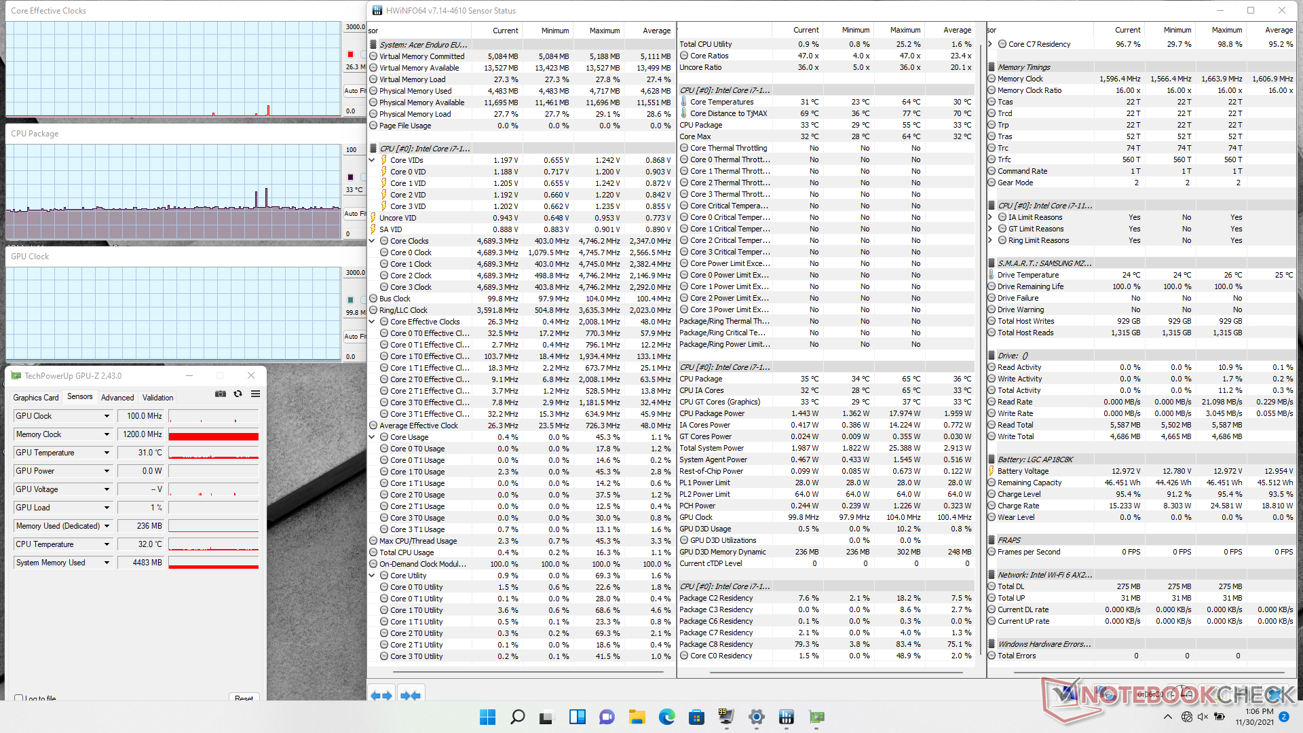Switch to the Advanced tab
1303x733 pixels.
(x=117, y=398)
